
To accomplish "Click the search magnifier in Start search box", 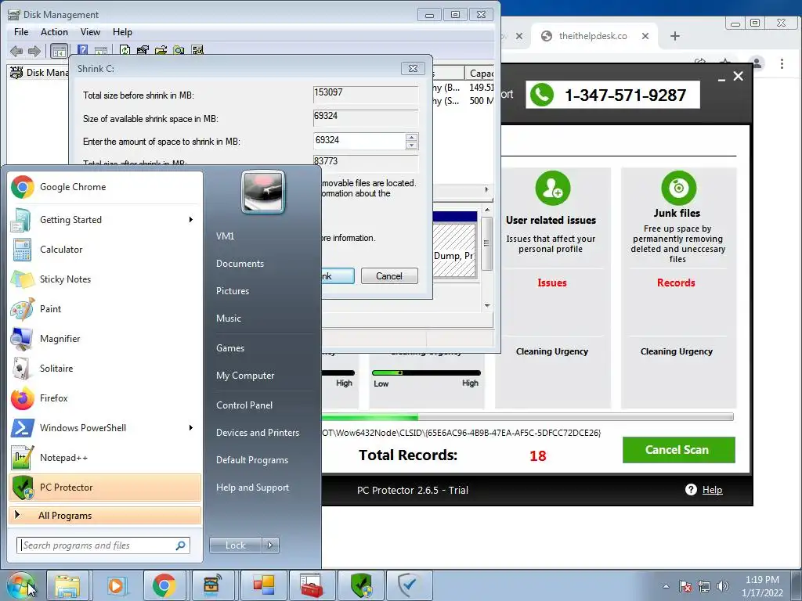I will 181,545.
